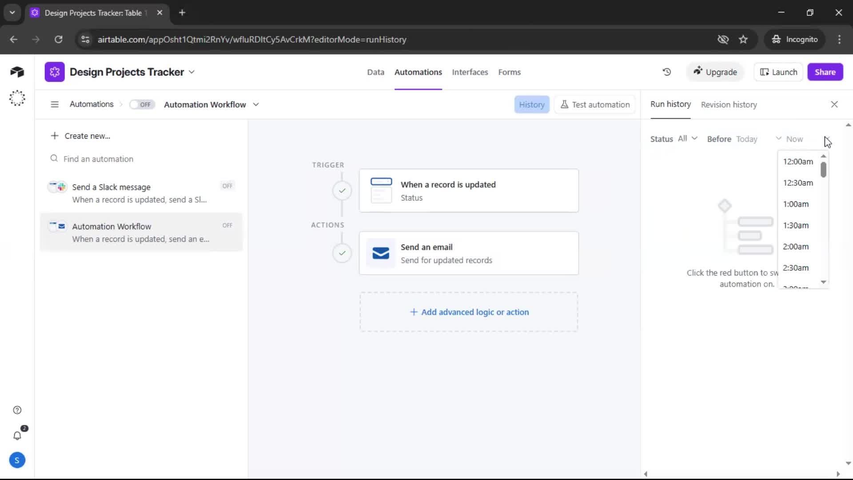Click the purple Share button
The width and height of the screenshot is (853, 480).
(825, 72)
